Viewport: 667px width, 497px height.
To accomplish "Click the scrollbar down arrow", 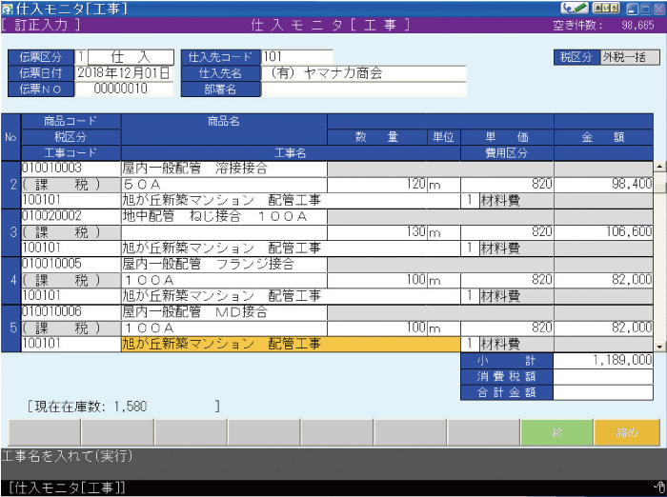I will (x=659, y=346).
